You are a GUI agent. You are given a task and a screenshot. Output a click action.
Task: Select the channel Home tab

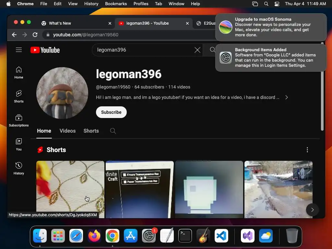point(44,131)
